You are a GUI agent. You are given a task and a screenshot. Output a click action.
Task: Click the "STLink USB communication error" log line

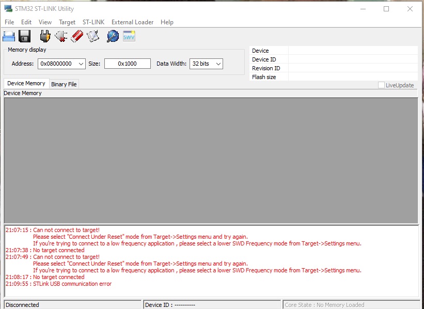72,284
